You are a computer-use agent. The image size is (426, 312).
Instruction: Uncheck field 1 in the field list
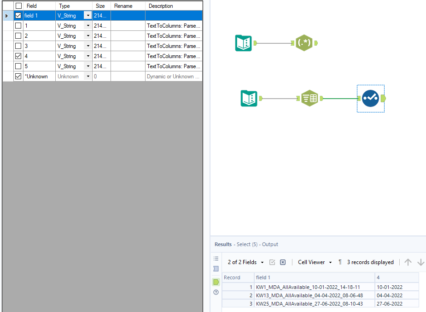tap(18, 15)
